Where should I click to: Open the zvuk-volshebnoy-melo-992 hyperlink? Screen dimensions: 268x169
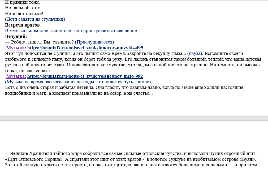coord(85,76)
